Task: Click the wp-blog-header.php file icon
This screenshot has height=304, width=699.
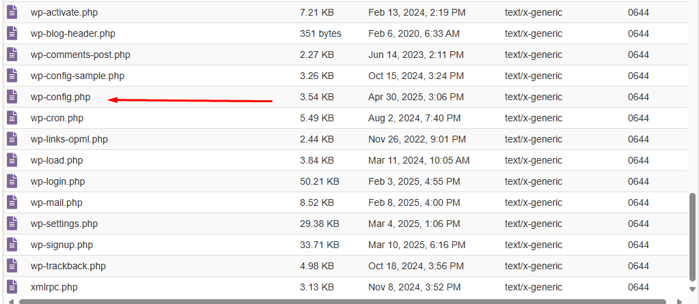Action: pos(12,33)
